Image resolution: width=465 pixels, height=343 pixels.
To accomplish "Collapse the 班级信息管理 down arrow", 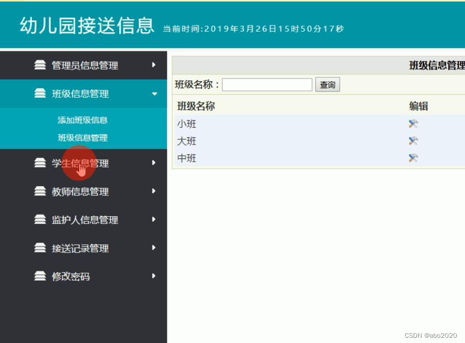I will click(x=154, y=94).
